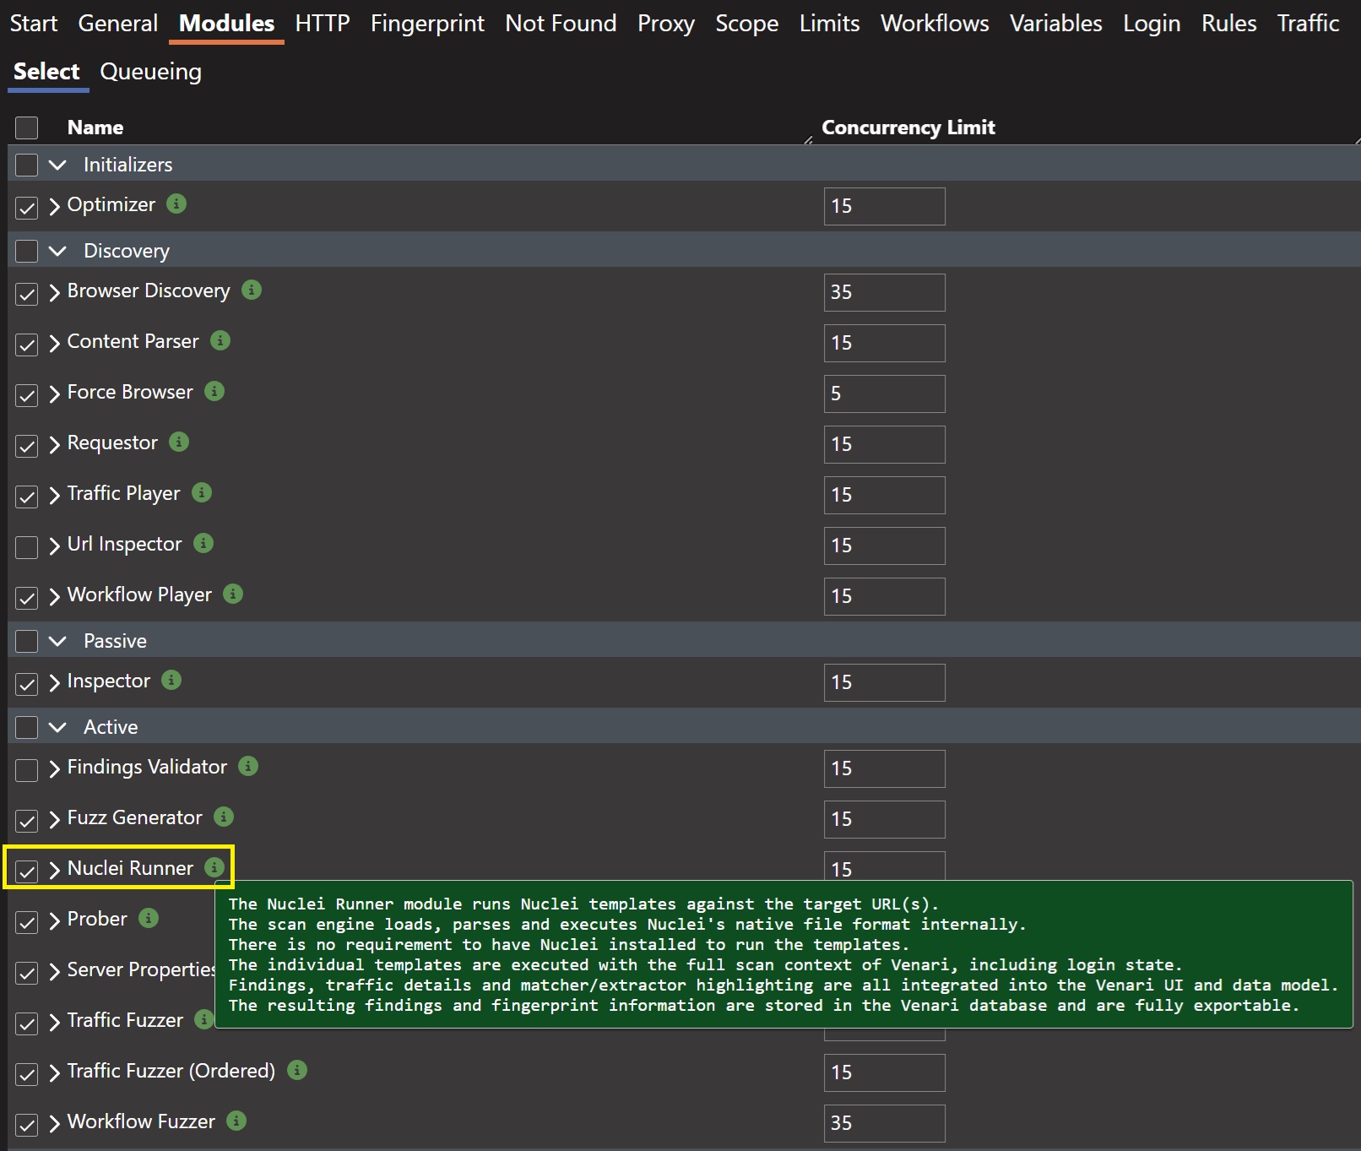Show info for Workflow Fuzzer module

coord(236,1121)
